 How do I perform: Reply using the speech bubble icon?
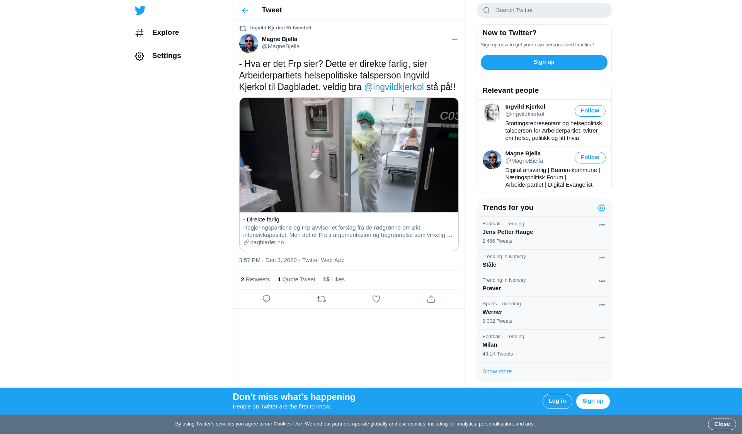tap(266, 299)
